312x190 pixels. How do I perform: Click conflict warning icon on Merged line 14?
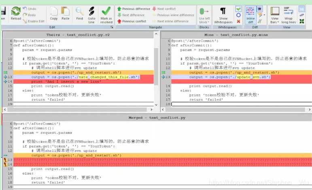tap(5, 164)
